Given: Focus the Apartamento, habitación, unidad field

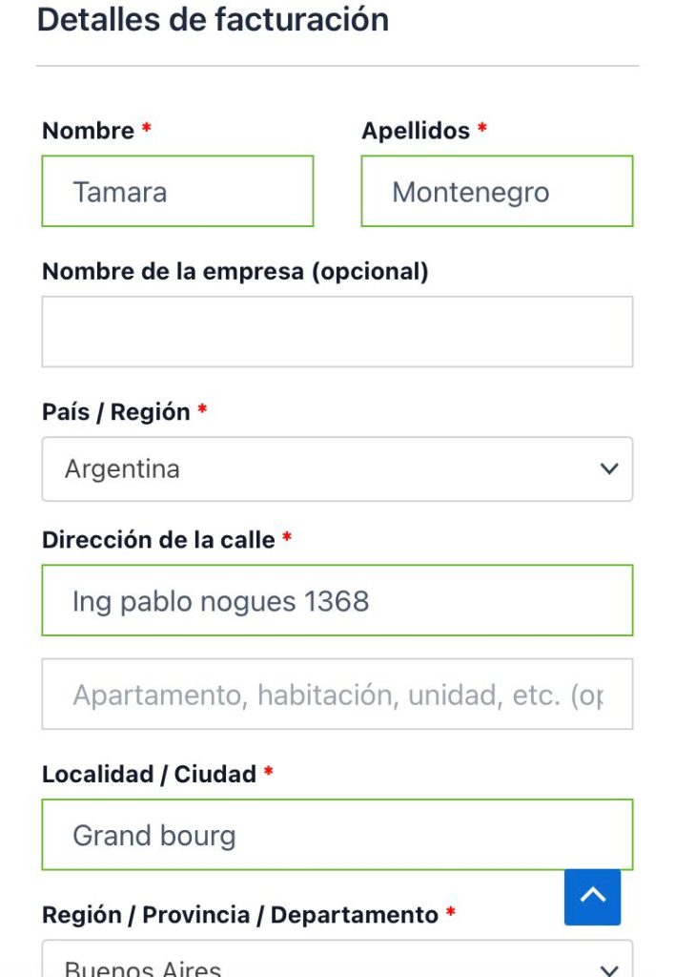Looking at the screenshot, I should pos(337,695).
